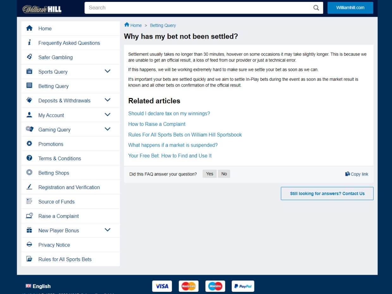Expand the Sports Query section

click(107, 71)
